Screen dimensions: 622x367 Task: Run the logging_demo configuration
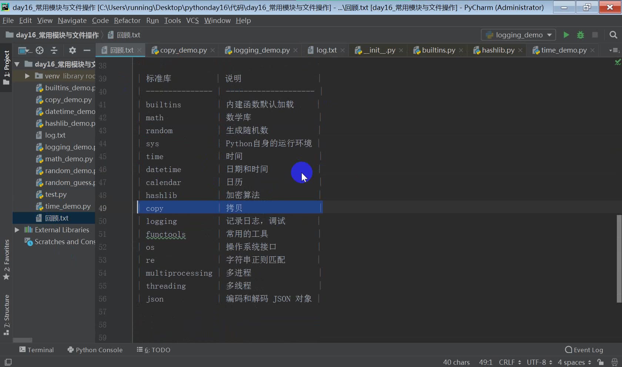(566, 35)
